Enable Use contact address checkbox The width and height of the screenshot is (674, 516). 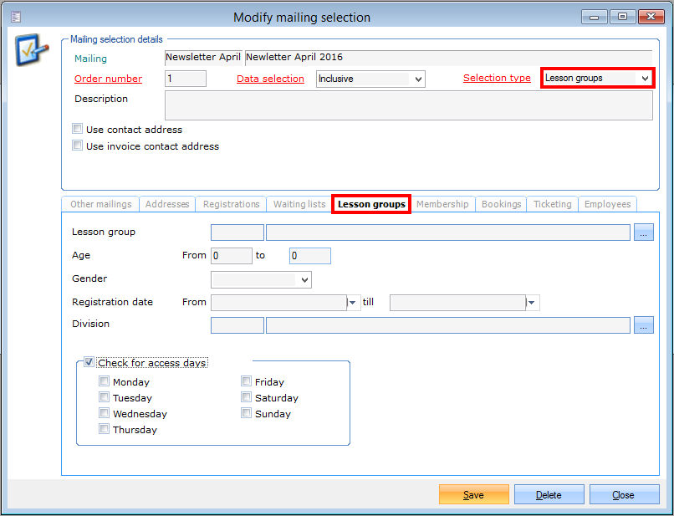pyautogui.click(x=78, y=130)
